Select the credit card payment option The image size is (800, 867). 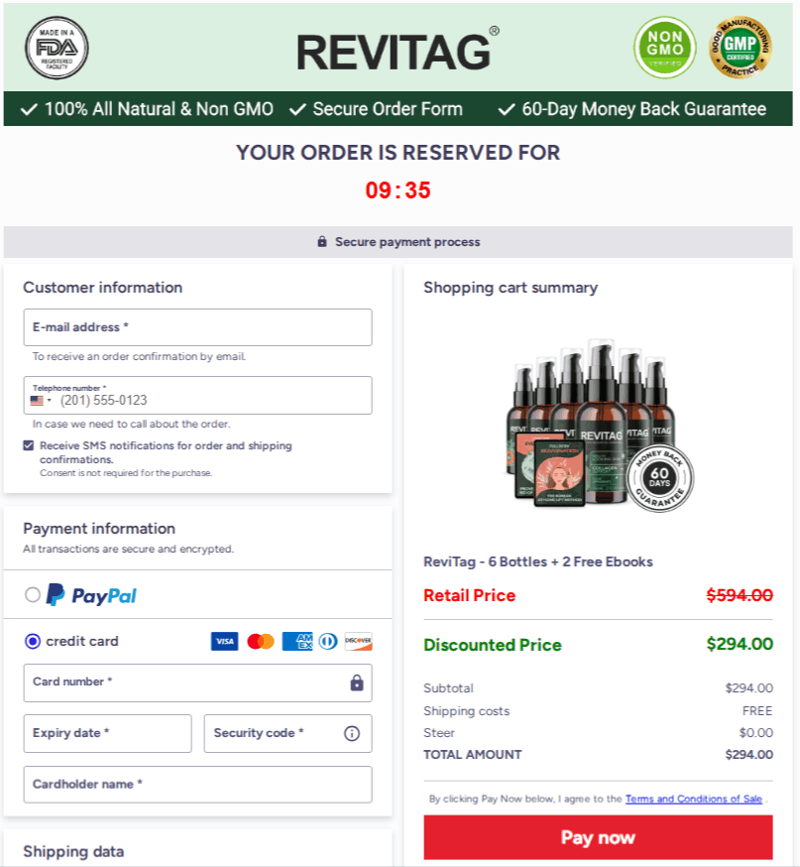pyautogui.click(x=33, y=642)
